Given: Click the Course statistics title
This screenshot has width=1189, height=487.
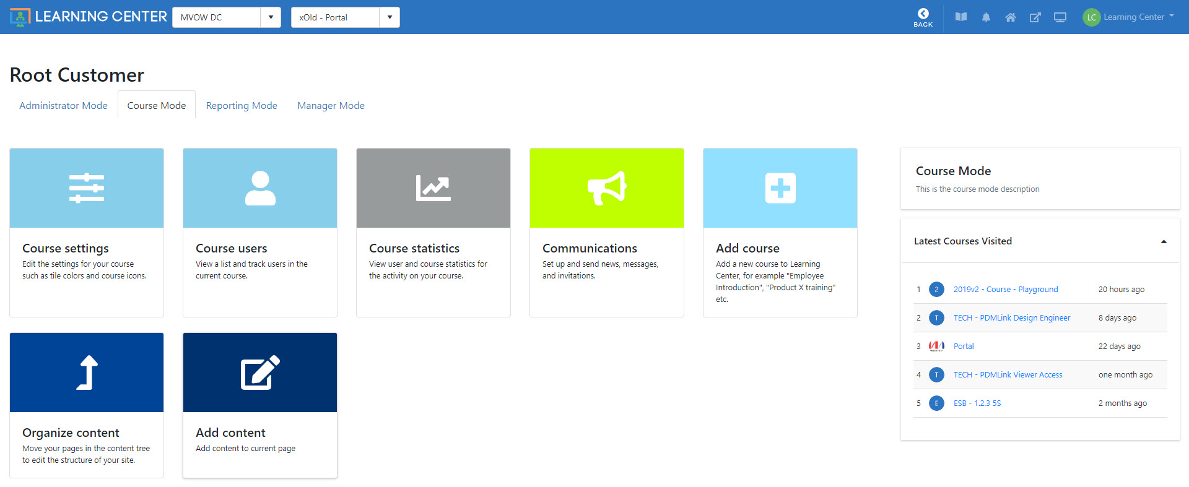Looking at the screenshot, I should tap(414, 248).
